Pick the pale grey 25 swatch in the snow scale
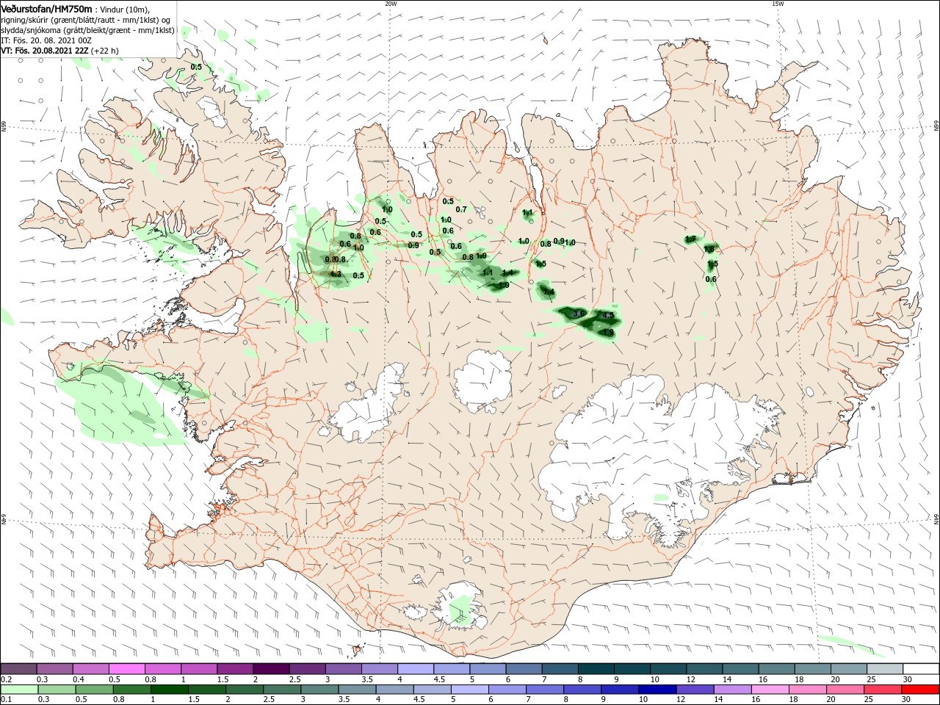This screenshot has width=940, height=705. coord(885,669)
